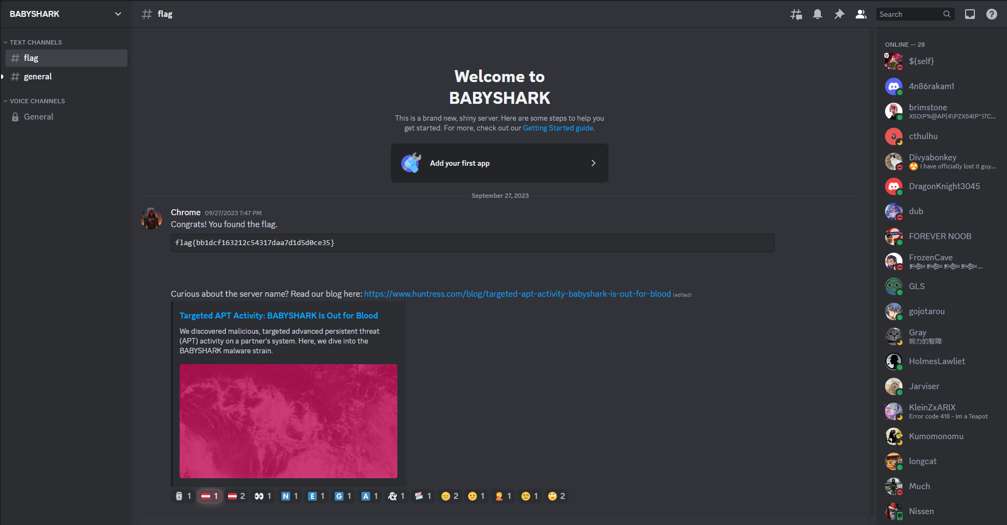Click DragonKnight3045's red Discord avatar
Image resolution: width=1007 pixels, height=525 pixels.
[893, 186]
